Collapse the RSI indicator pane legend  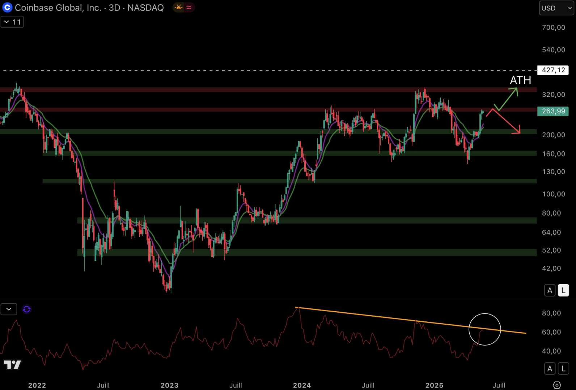click(9, 309)
